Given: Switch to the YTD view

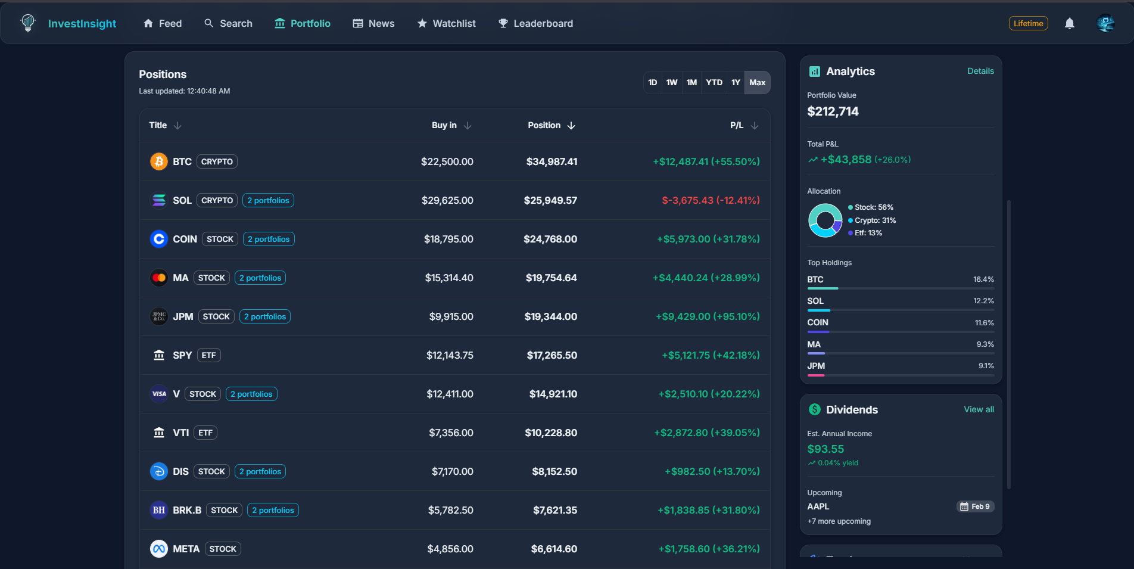Looking at the screenshot, I should [x=714, y=82].
